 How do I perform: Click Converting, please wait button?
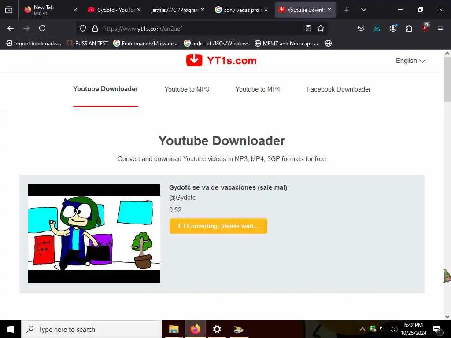[218, 226]
